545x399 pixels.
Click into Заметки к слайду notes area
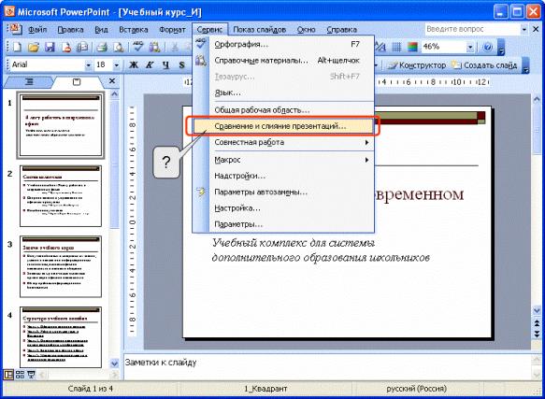click(x=327, y=367)
